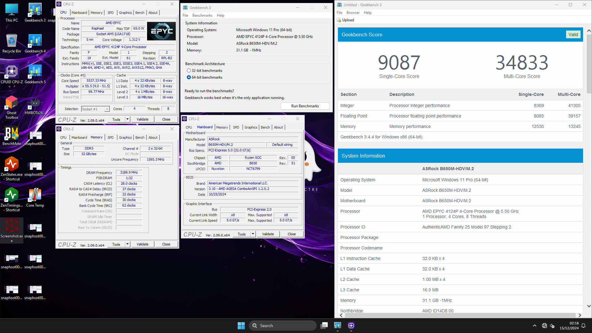Click scroll right arrow in results window

tap(580, 315)
